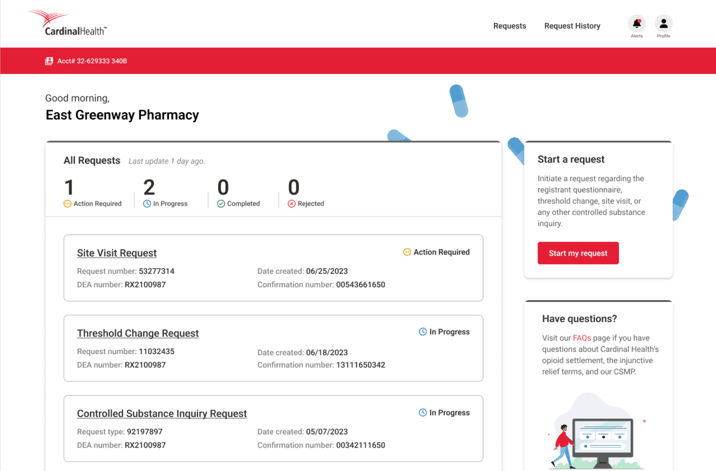Click request number 11032435
The height and width of the screenshot is (471, 716).
157,352
